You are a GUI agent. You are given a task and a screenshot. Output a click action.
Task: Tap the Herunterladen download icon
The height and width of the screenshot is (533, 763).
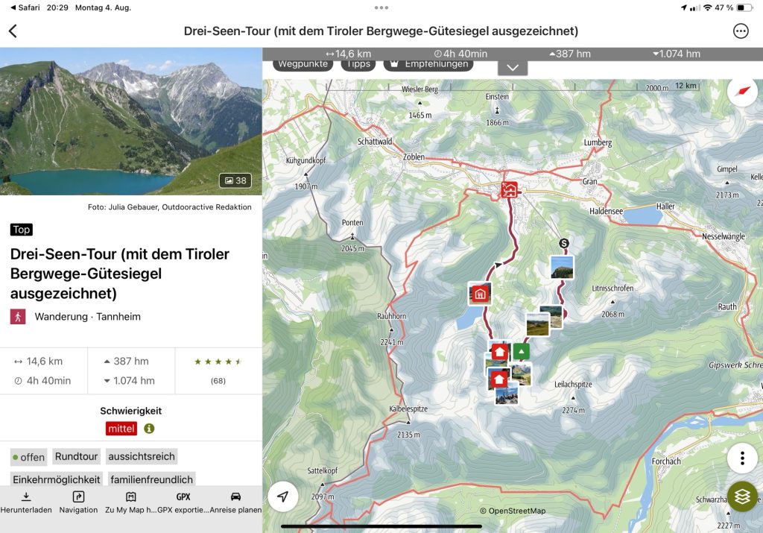coord(26,503)
